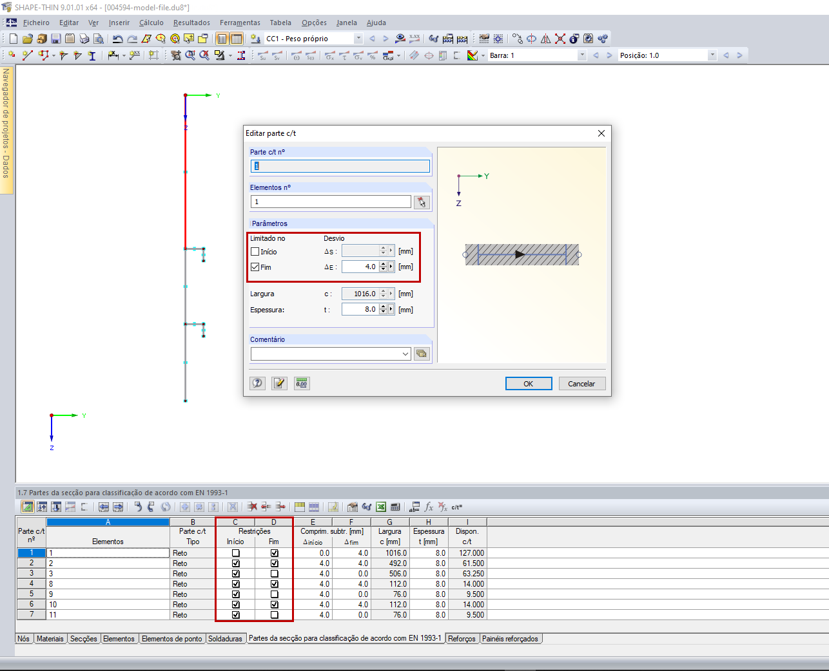Screen dimensions: 829x671
Task: Click the c/t= icon in table toolbar
Action: [x=457, y=507]
